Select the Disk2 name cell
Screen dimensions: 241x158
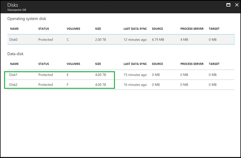[x=13, y=85]
